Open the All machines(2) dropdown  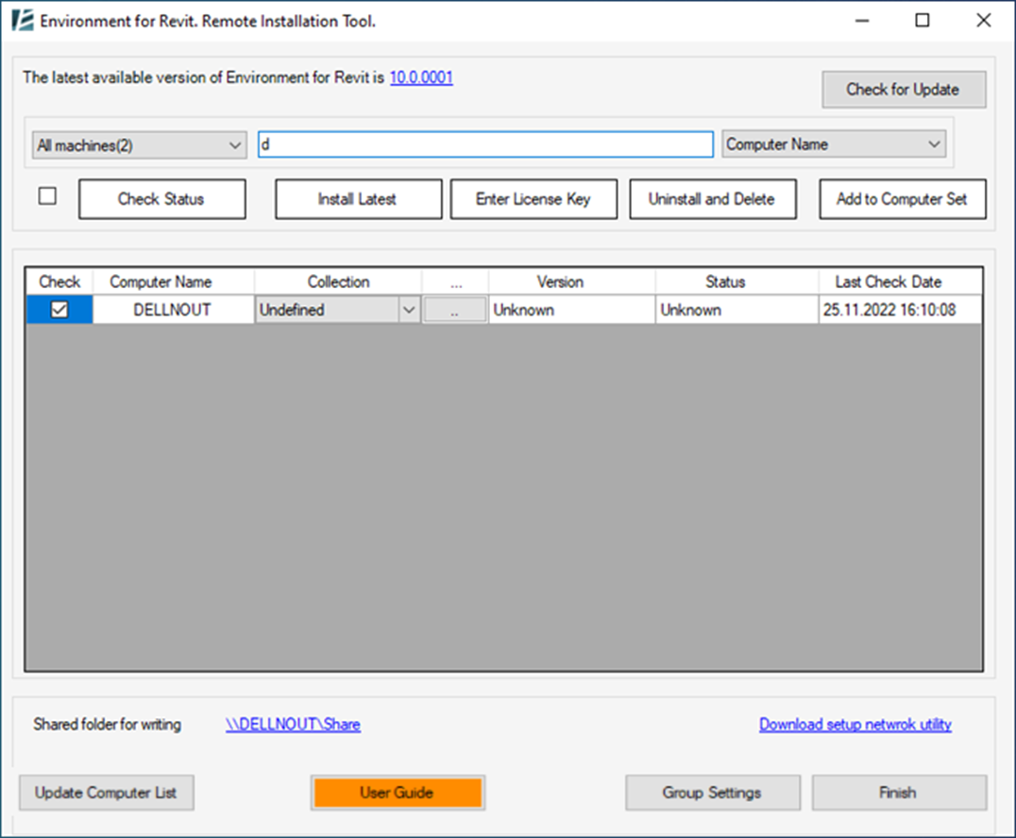pyautogui.click(x=140, y=145)
